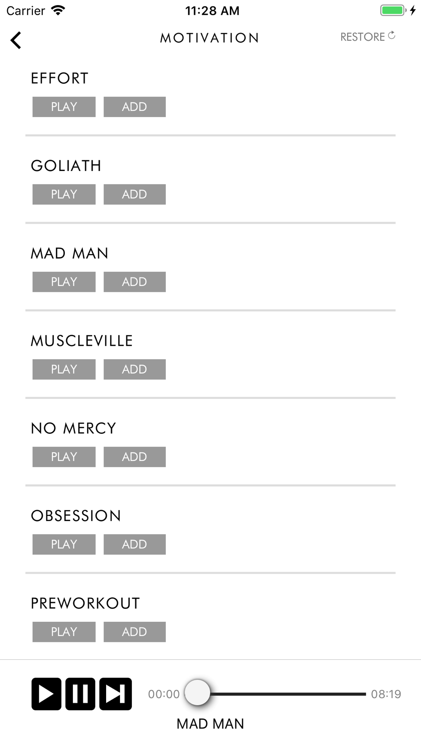Click the Wi-Fi icon in status bar
Viewport: 421px width, 749px height.
58,10
